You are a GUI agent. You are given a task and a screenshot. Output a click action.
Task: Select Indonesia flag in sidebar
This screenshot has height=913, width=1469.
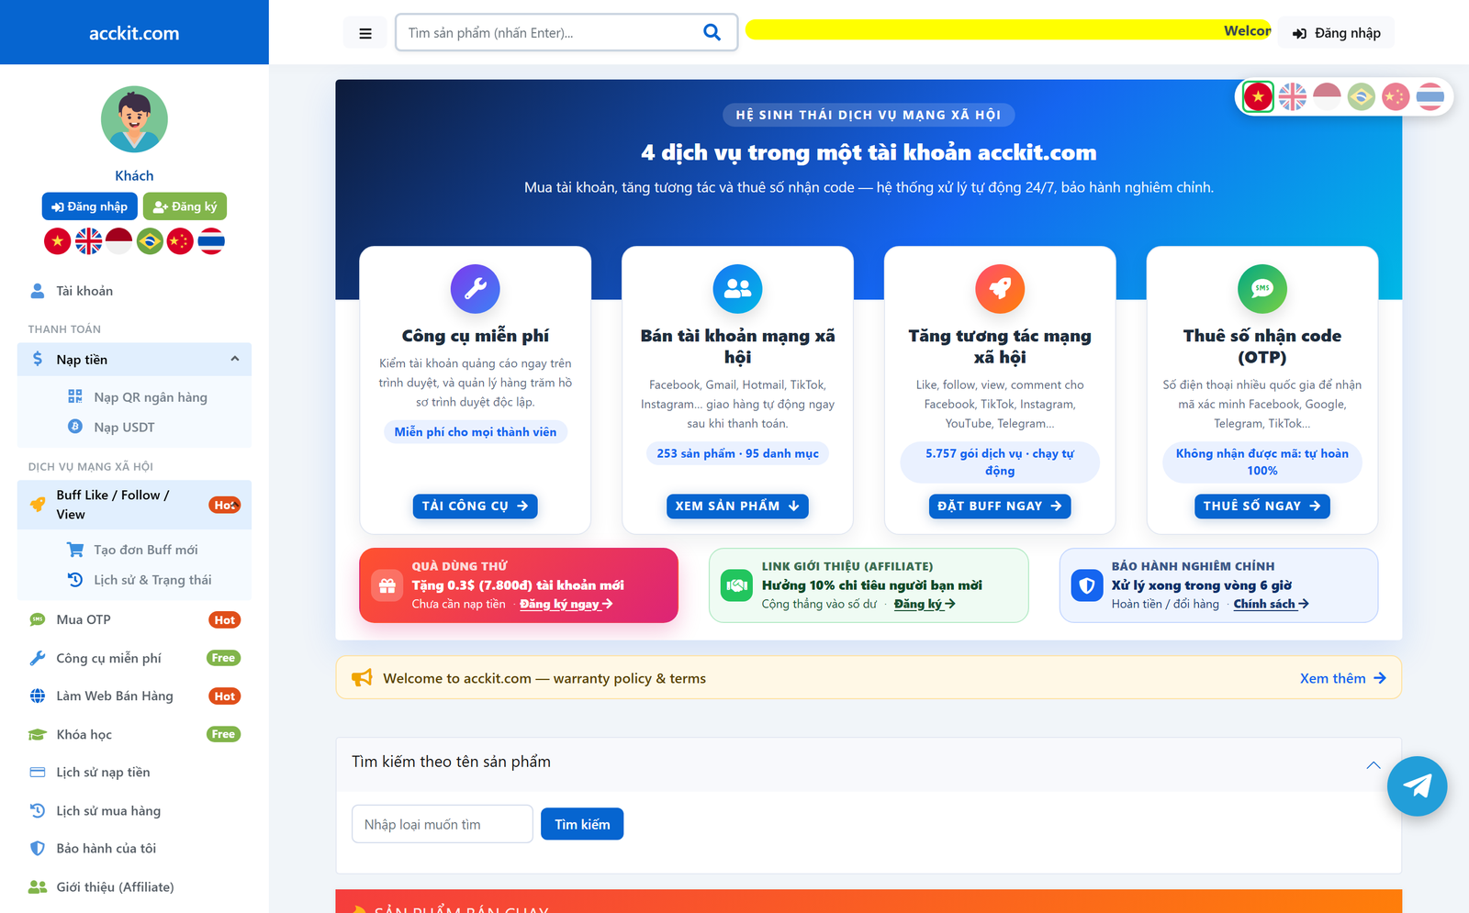(119, 241)
